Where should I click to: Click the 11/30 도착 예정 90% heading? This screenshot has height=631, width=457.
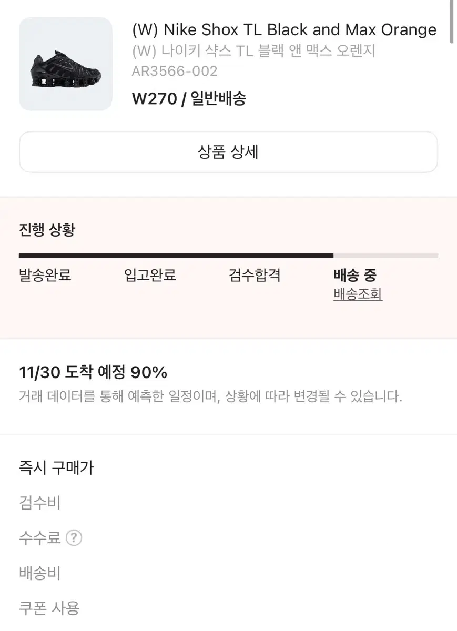(93, 373)
